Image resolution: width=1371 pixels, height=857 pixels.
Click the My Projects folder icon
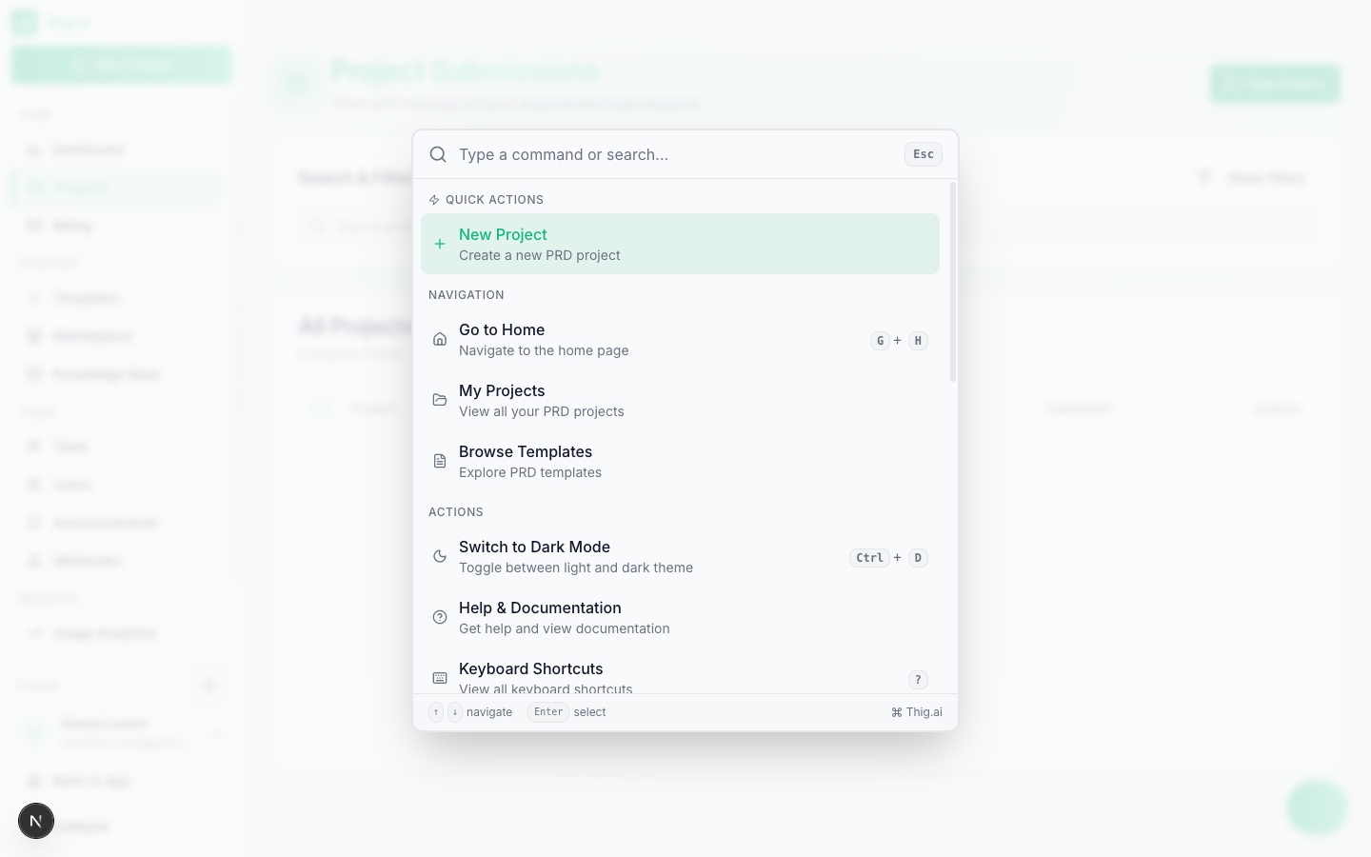tap(439, 399)
